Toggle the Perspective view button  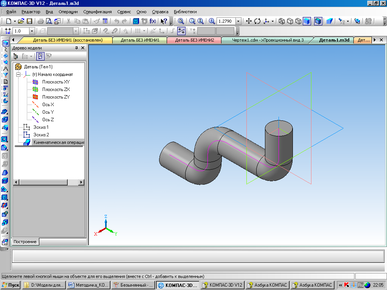click(330, 21)
